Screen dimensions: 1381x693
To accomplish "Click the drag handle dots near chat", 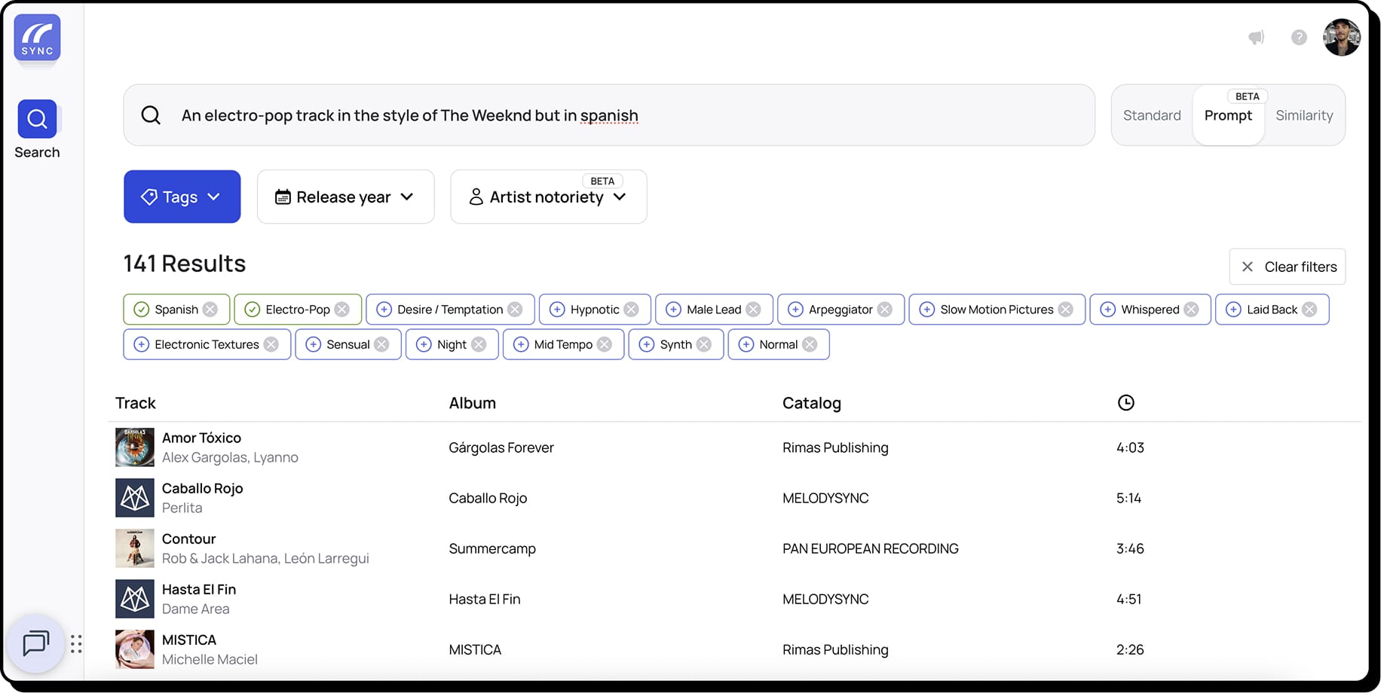I will pos(76,644).
